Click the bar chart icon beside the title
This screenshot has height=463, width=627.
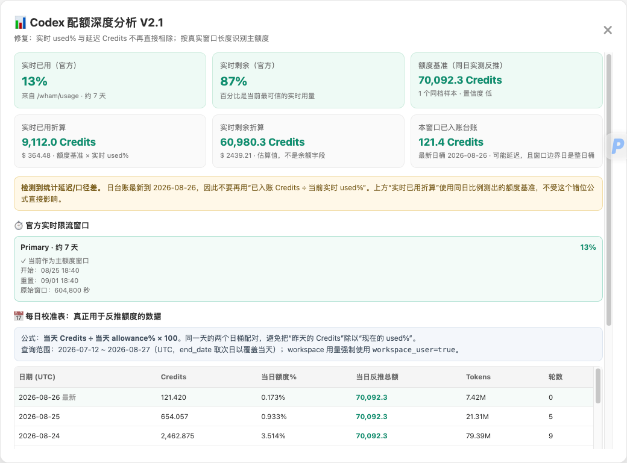point(20,23)
